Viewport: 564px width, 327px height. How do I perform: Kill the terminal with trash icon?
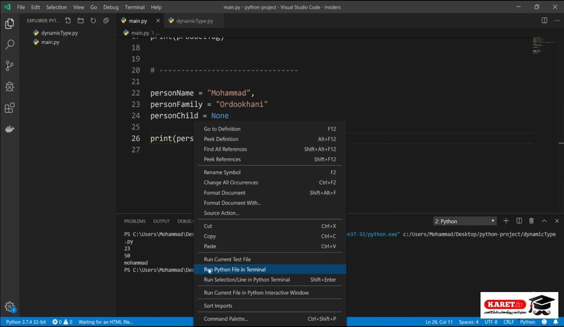coord(531,221)
